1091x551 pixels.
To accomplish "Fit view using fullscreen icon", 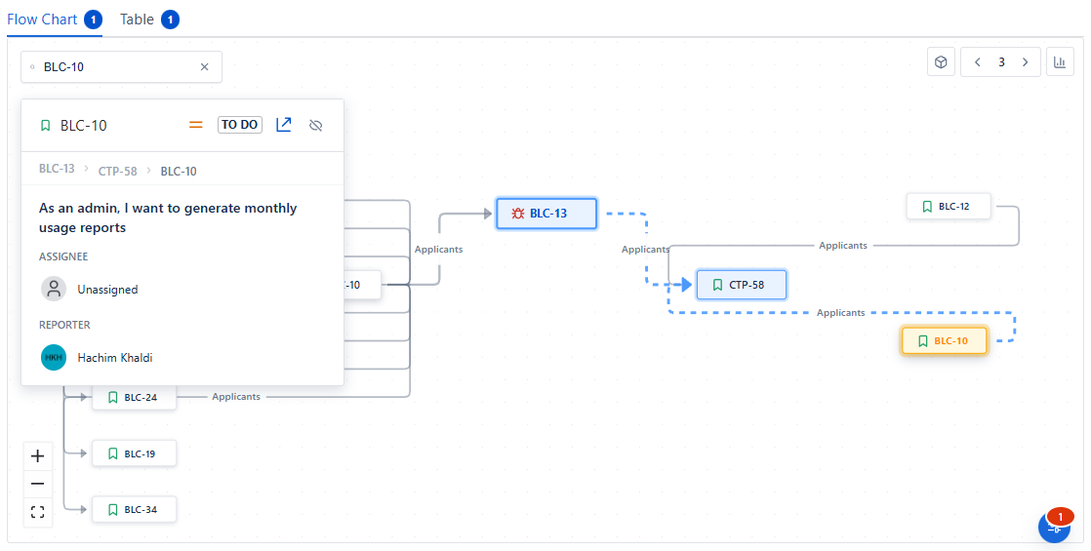I will [x=38, y=512].
